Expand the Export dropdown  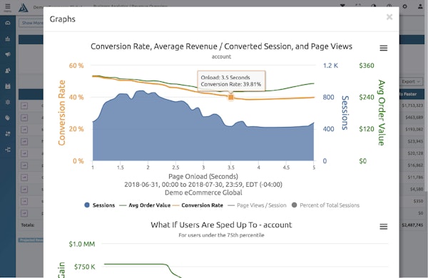point(411,81)
